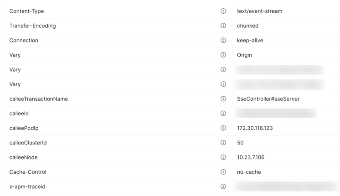Click info icon next to Connection
The width and height of the screenshot is (340, 196).
(223, 40)
